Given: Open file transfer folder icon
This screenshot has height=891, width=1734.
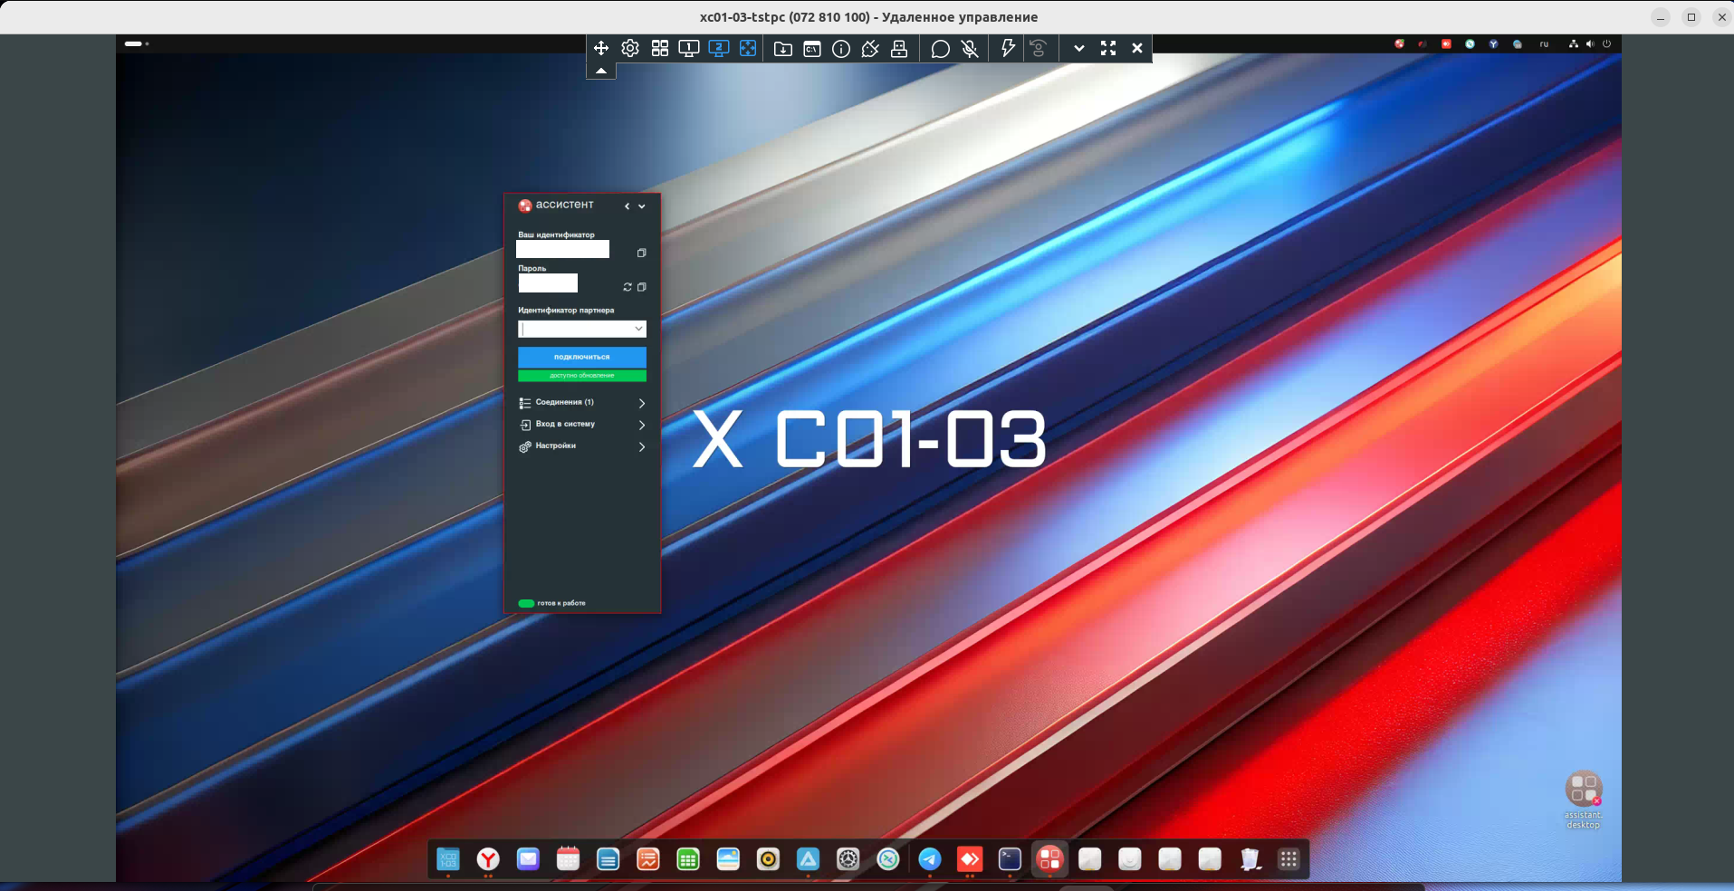Looking at the screenshot, I should 783,49.
